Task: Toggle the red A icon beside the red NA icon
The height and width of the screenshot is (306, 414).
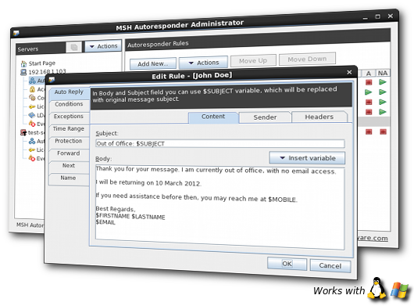Action: click(x=369, y=131)
